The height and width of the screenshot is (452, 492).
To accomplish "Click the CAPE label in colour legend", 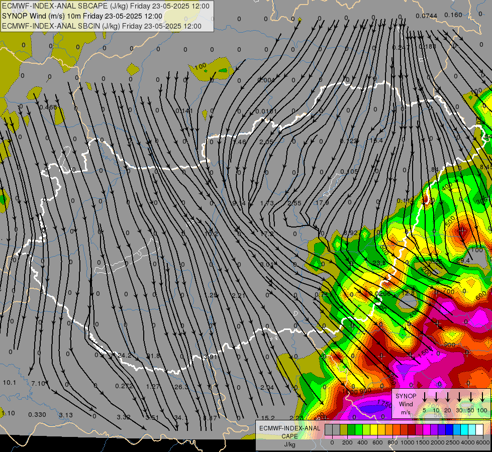I will [289, 436].
